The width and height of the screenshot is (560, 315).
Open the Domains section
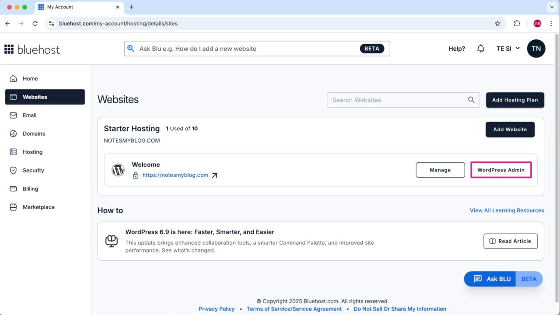[34, 133]
